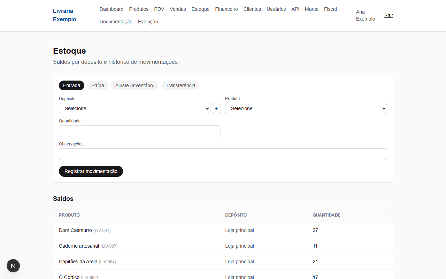Navigate to Vendas
This screenshot has height=279, width=446.
[178, 9]
